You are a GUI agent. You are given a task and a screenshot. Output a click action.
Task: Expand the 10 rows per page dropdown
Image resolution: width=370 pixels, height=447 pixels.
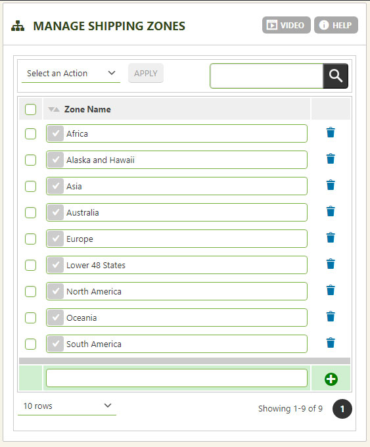(67, 406)
